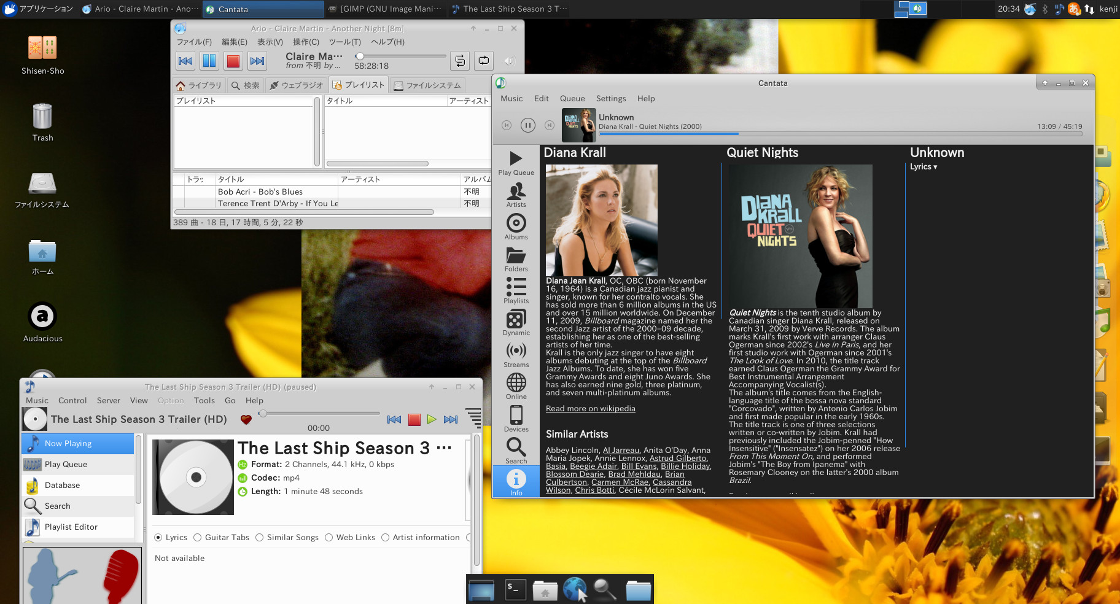
Task: Open the GIMP window from the taskbar
Action: coord(386,9)
